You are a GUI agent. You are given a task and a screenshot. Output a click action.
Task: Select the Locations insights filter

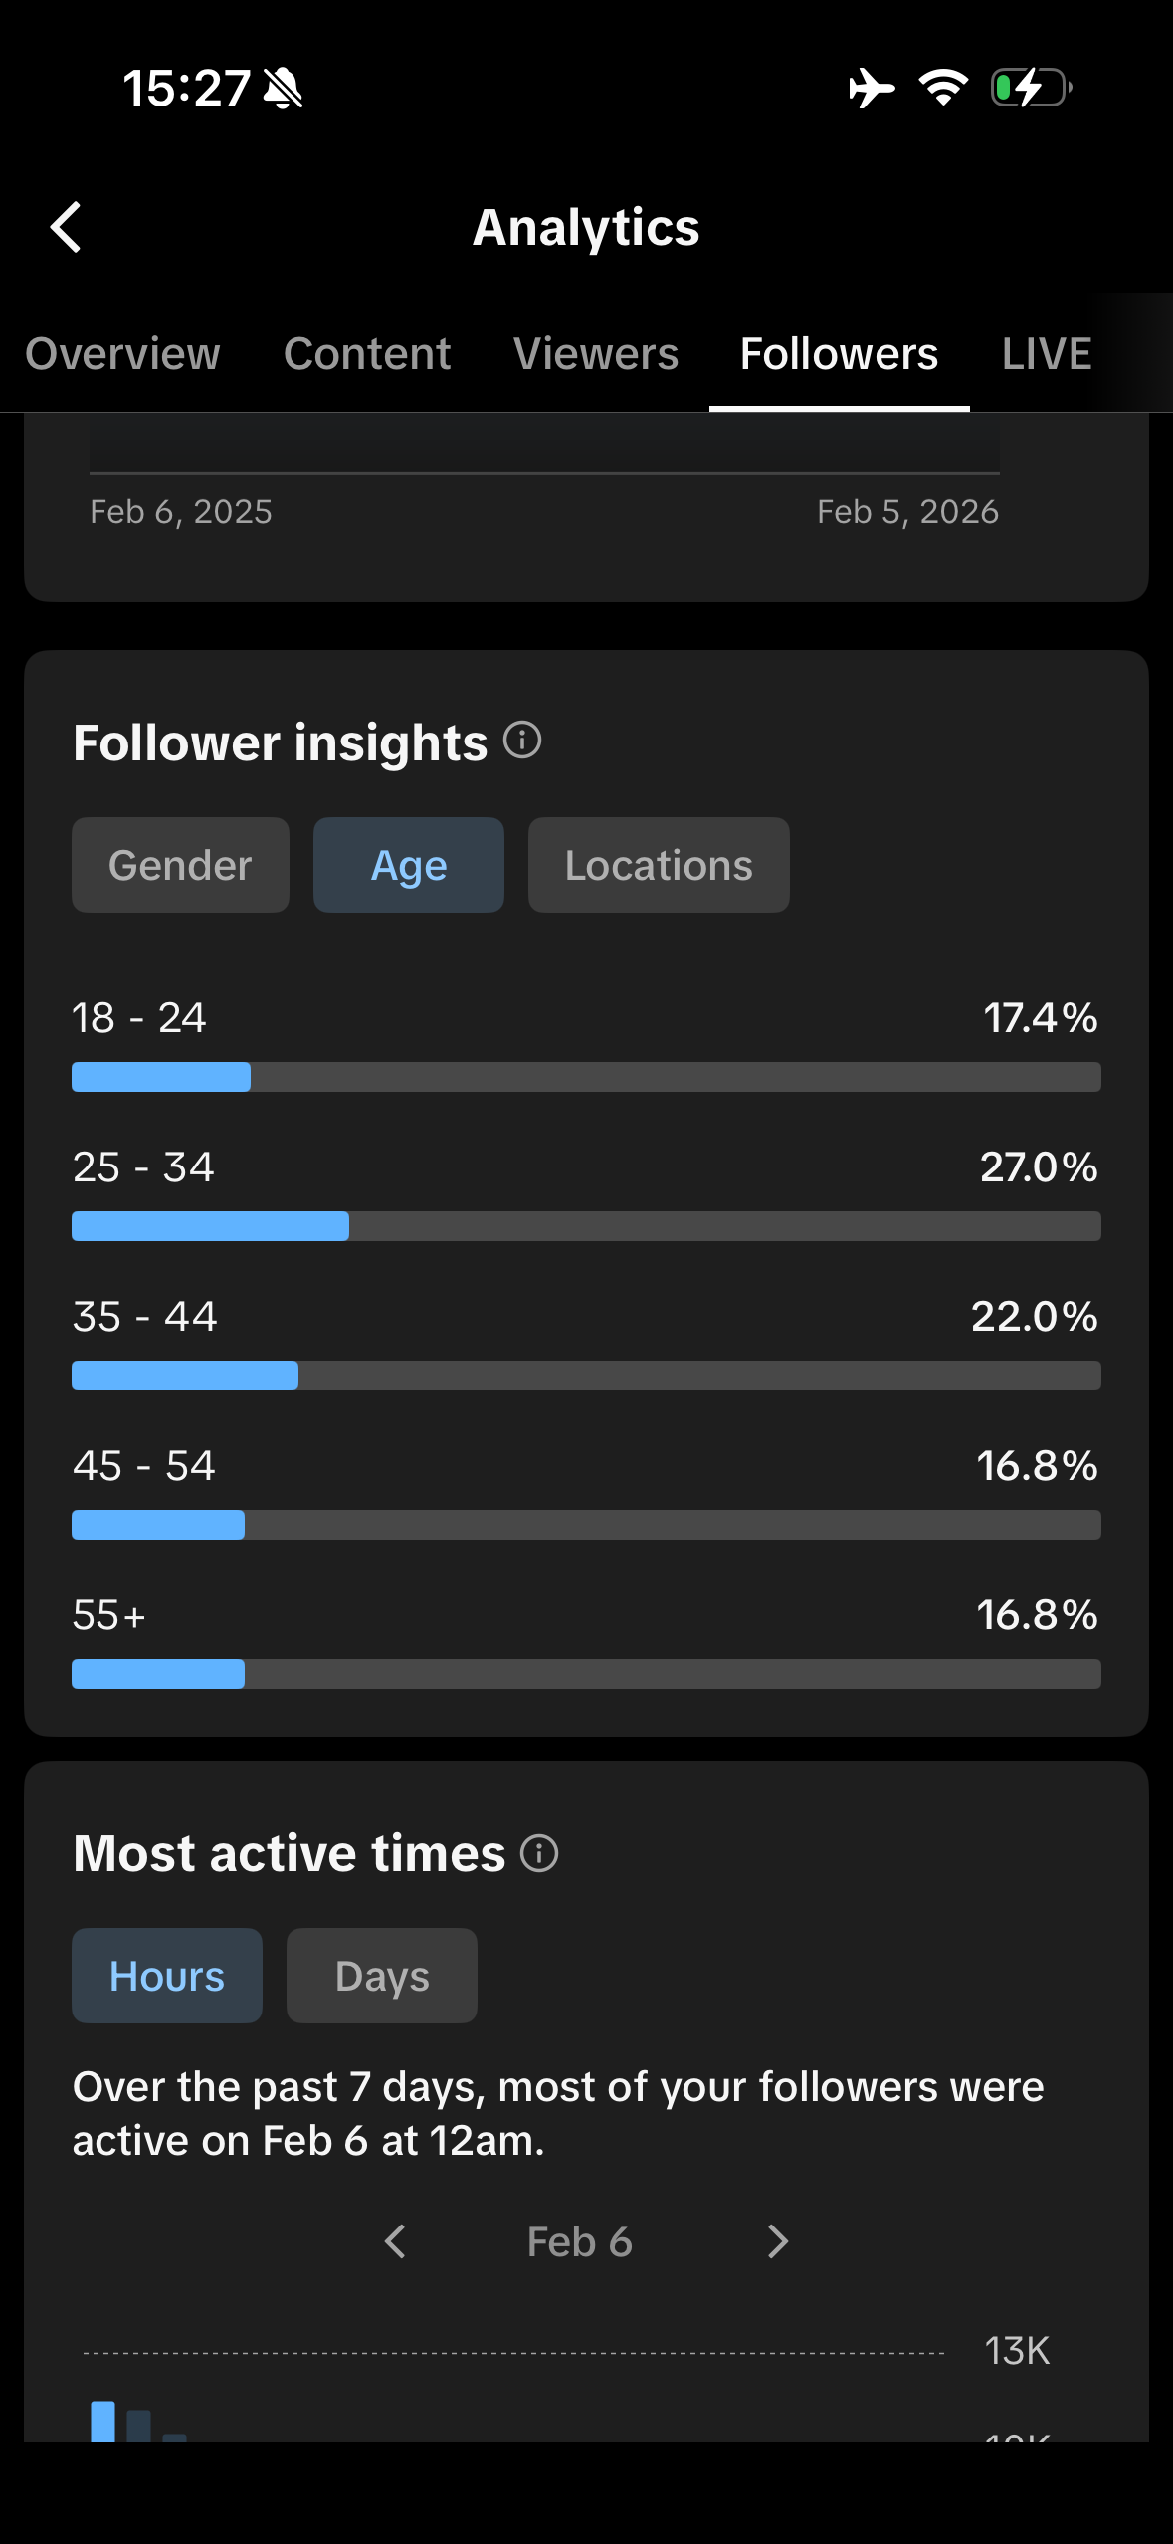pos(659,865)
